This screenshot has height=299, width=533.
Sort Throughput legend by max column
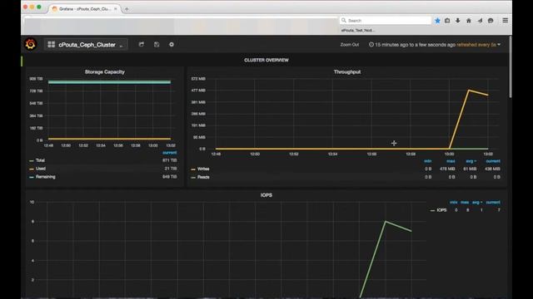click(451, 161)
